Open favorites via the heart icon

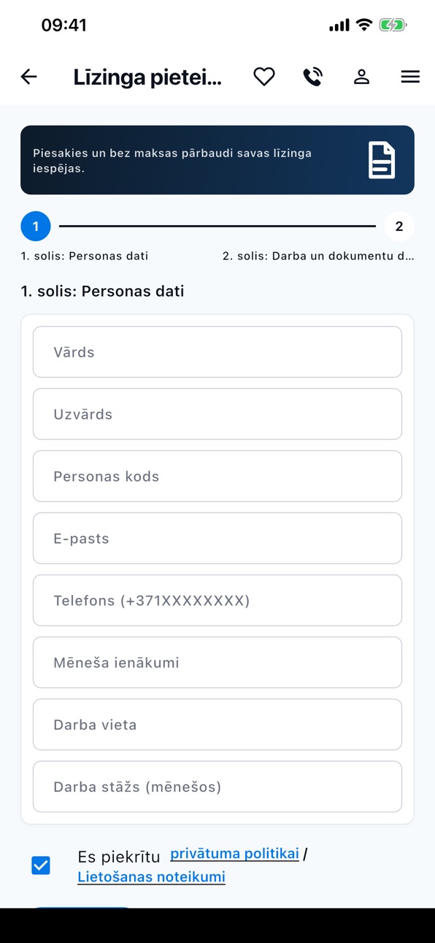(x=264, y=77)
